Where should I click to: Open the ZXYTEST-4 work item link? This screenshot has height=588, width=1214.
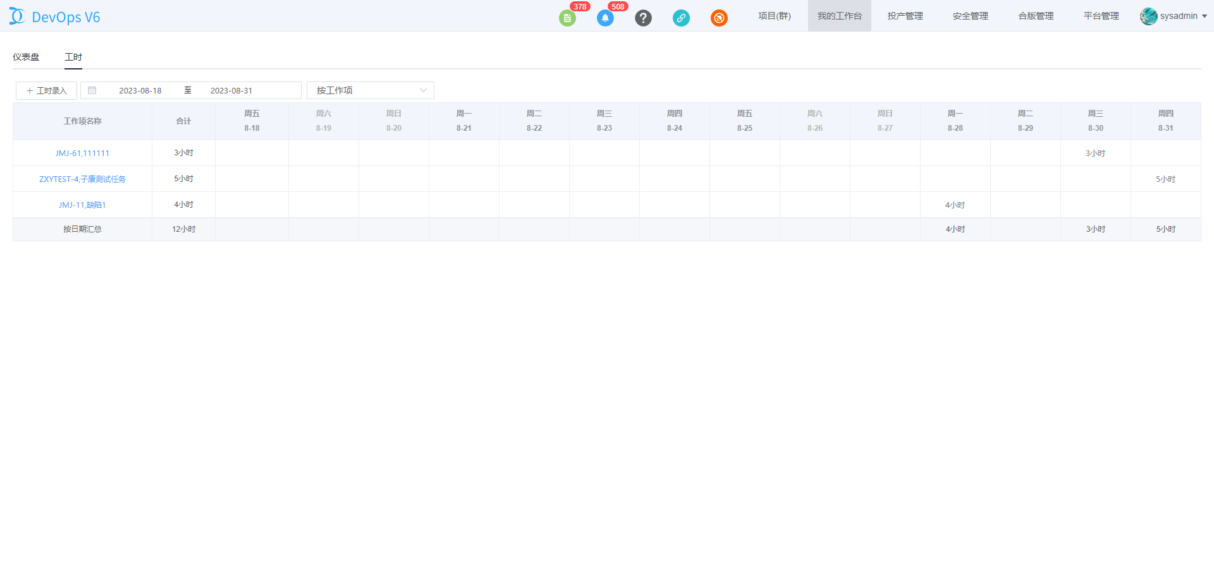82,179
